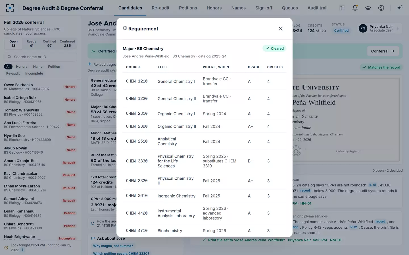Open the 'p. 41' catalog citation chip
Viewport: 409px width, 255px height.
click(373, 185)
